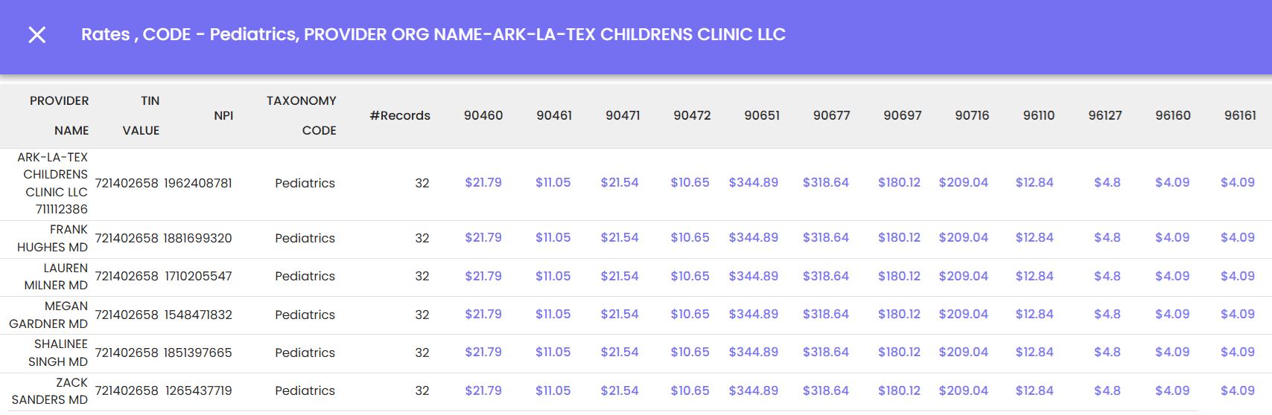The image size is (1272, 415).
Task: Click $12.84 rate in Frank Hughes MD row
Action: [x=1034, y=237]
